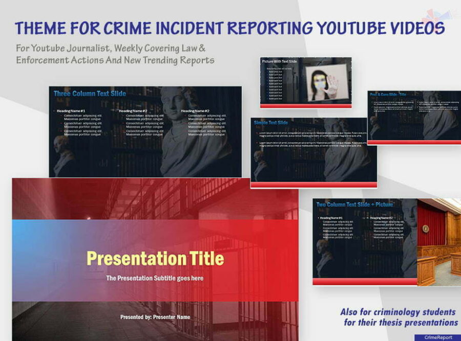Select the Presentation Subtitle goes here text
Viewport: 461px width, 341px height.
[155, 279]
